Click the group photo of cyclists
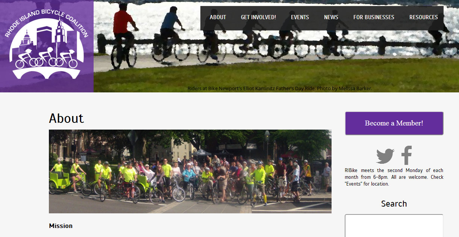This screenshot has width=459, height=237. [x=190, y=172]
